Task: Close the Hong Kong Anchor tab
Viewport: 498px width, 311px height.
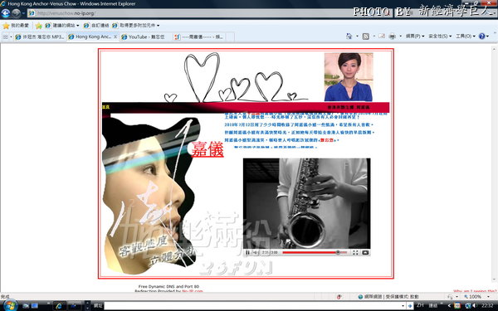Action: coord(115,36)
